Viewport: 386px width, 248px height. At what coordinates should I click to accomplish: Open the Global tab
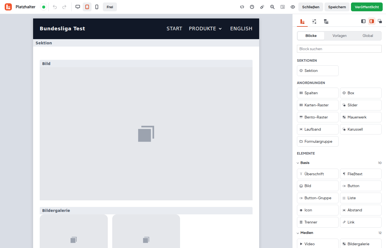tap(368, 36)
